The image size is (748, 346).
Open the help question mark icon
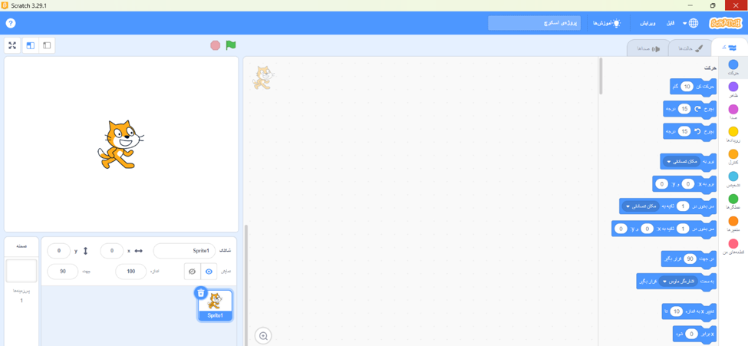pyautogui.click(x=11, y=23)
